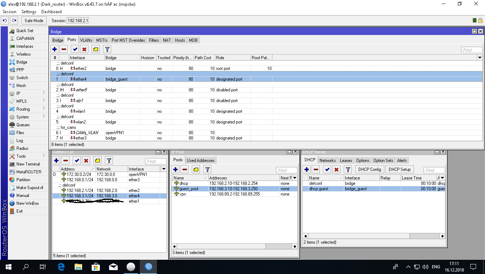Open Queues section
The image size is (485, 274).
(x=23, y=125)
